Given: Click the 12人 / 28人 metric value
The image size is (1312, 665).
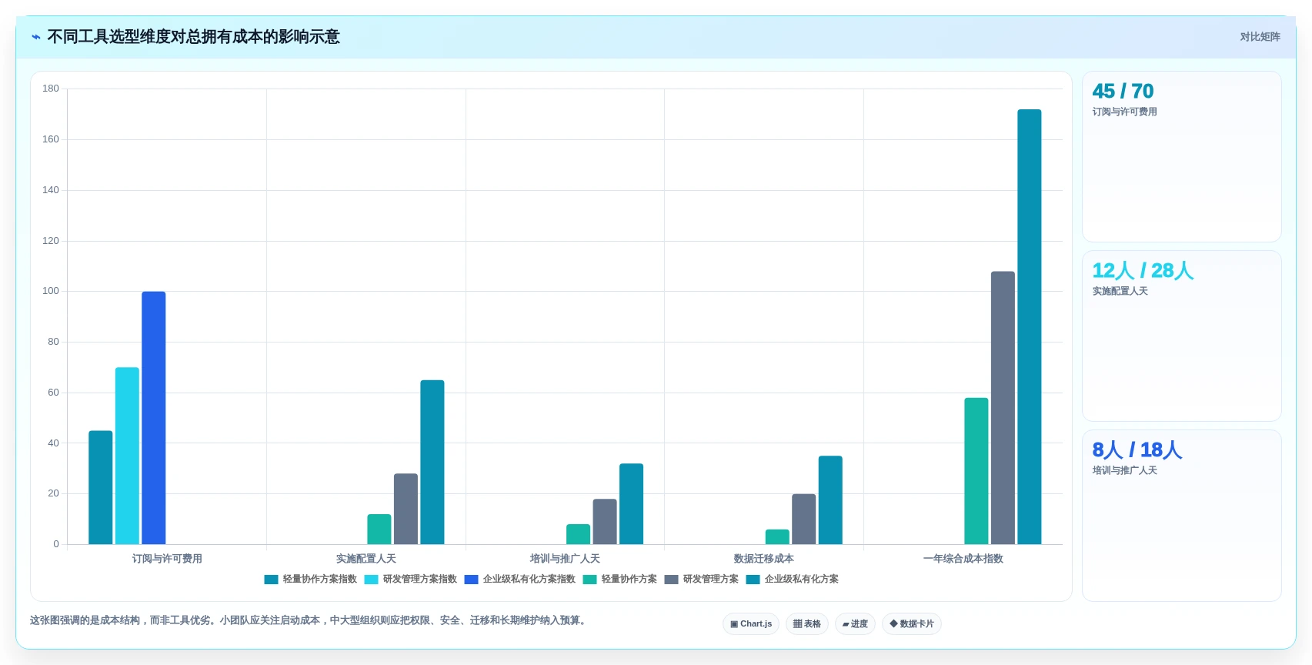Looking at the screenshot, I should pos(1143,271).
